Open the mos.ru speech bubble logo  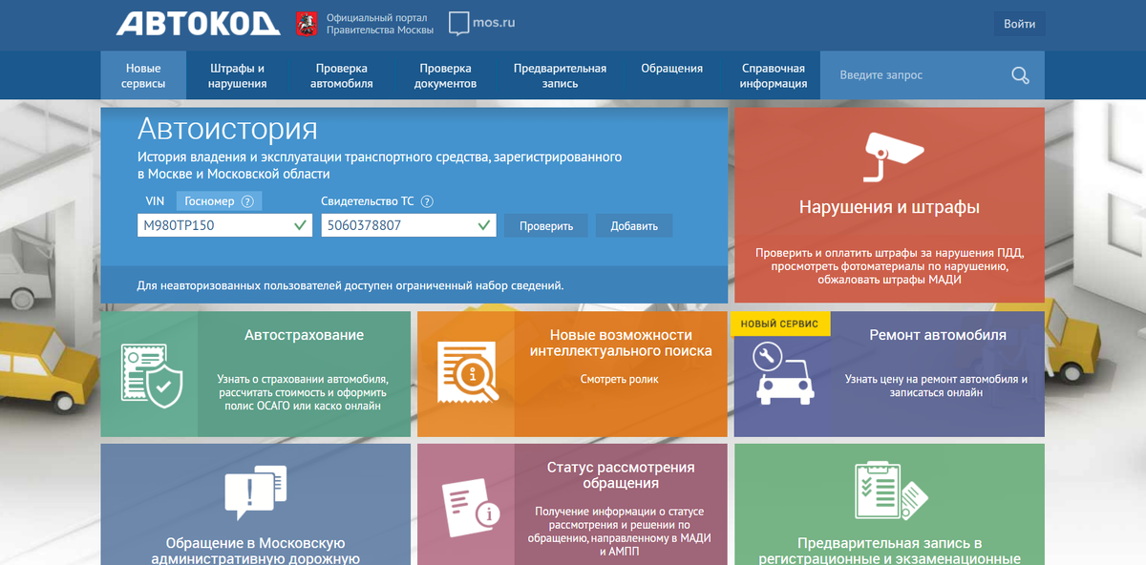pos(482,24)
